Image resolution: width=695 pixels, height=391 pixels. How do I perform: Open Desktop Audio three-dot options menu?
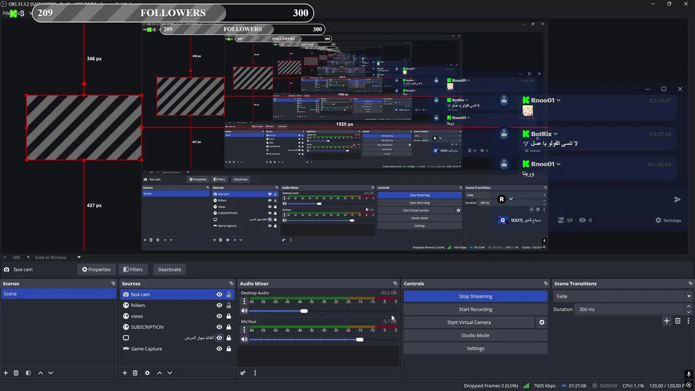click(x=244, y=301)
